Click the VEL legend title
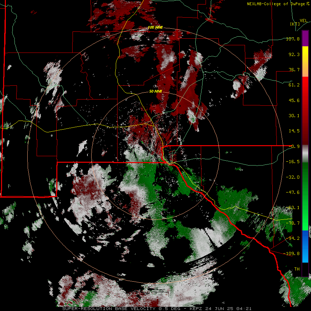311x311 pixels. (x=303, y=21)
